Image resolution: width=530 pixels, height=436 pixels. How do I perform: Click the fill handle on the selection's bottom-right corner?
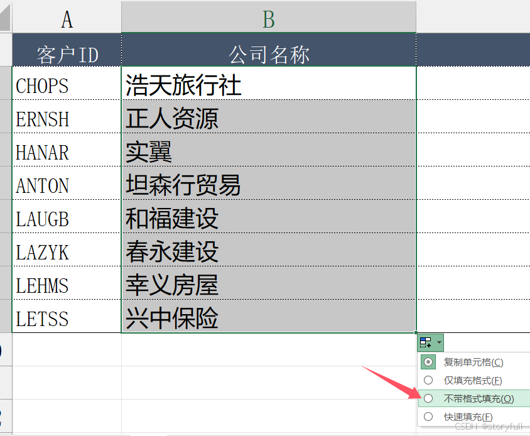click(x=416, y=333)
